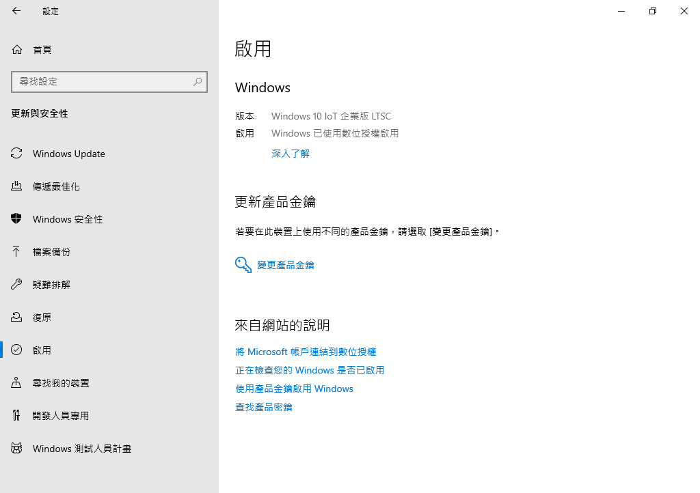Restore down the 設定 window
The height and width of the screenshot is (493, 700).
pos(653,11)
